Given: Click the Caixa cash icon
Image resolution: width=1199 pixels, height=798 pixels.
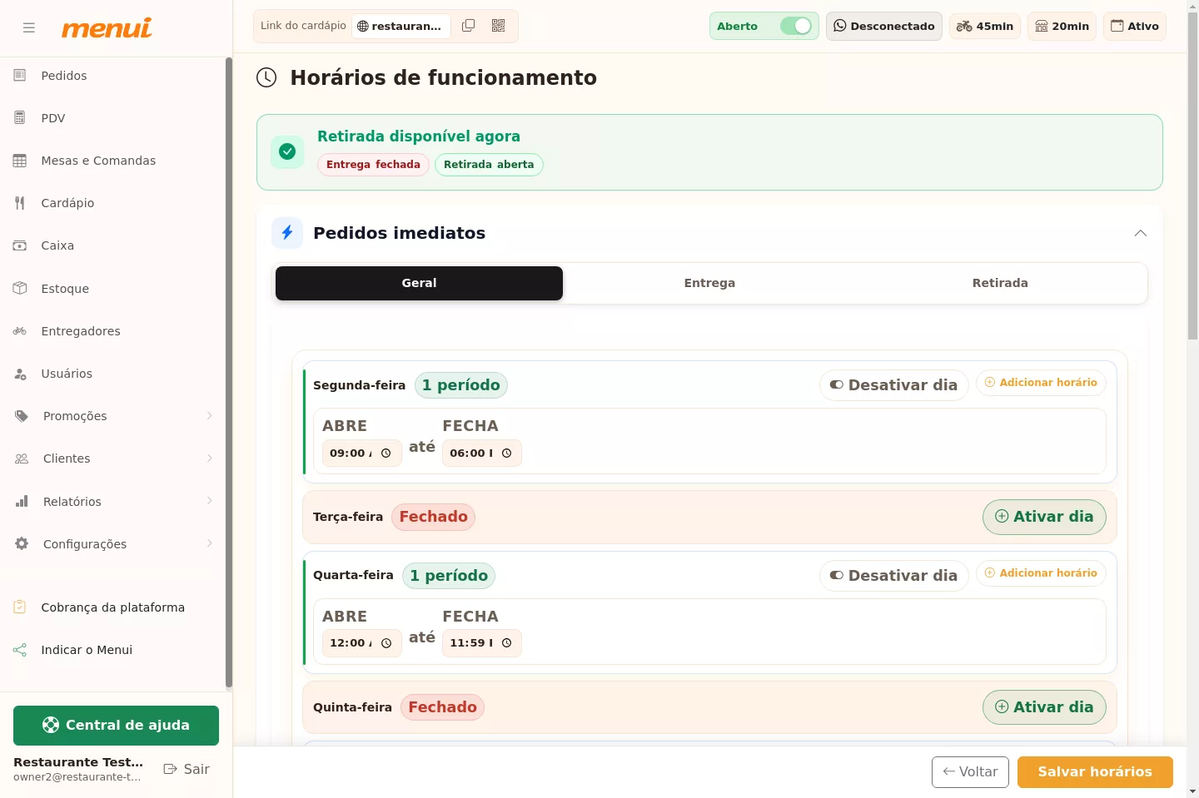Looking at the screenshot, I should coord(20,245).
